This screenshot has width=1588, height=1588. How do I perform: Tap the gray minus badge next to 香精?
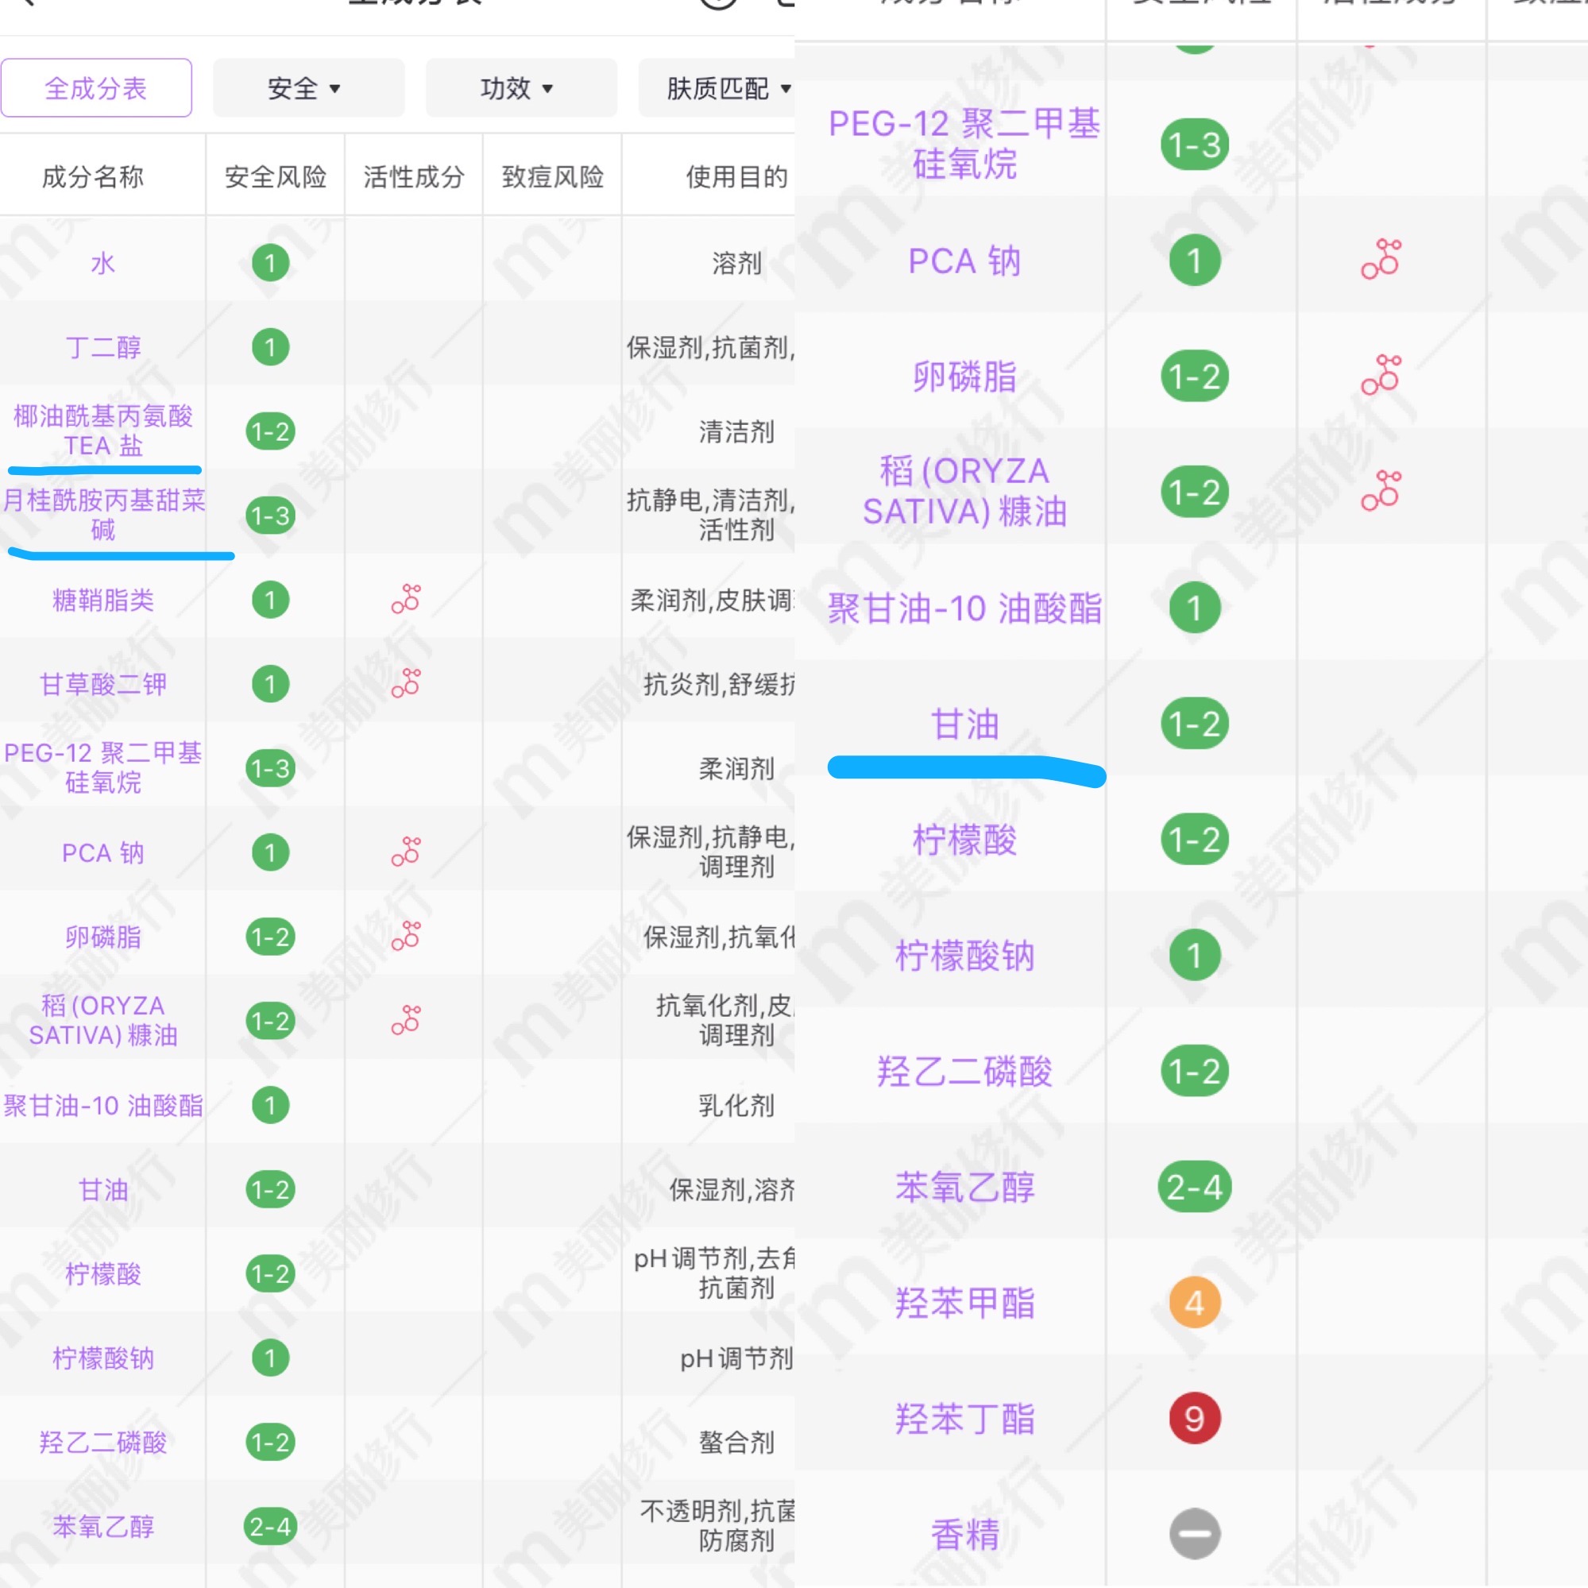point(1194,1534)
